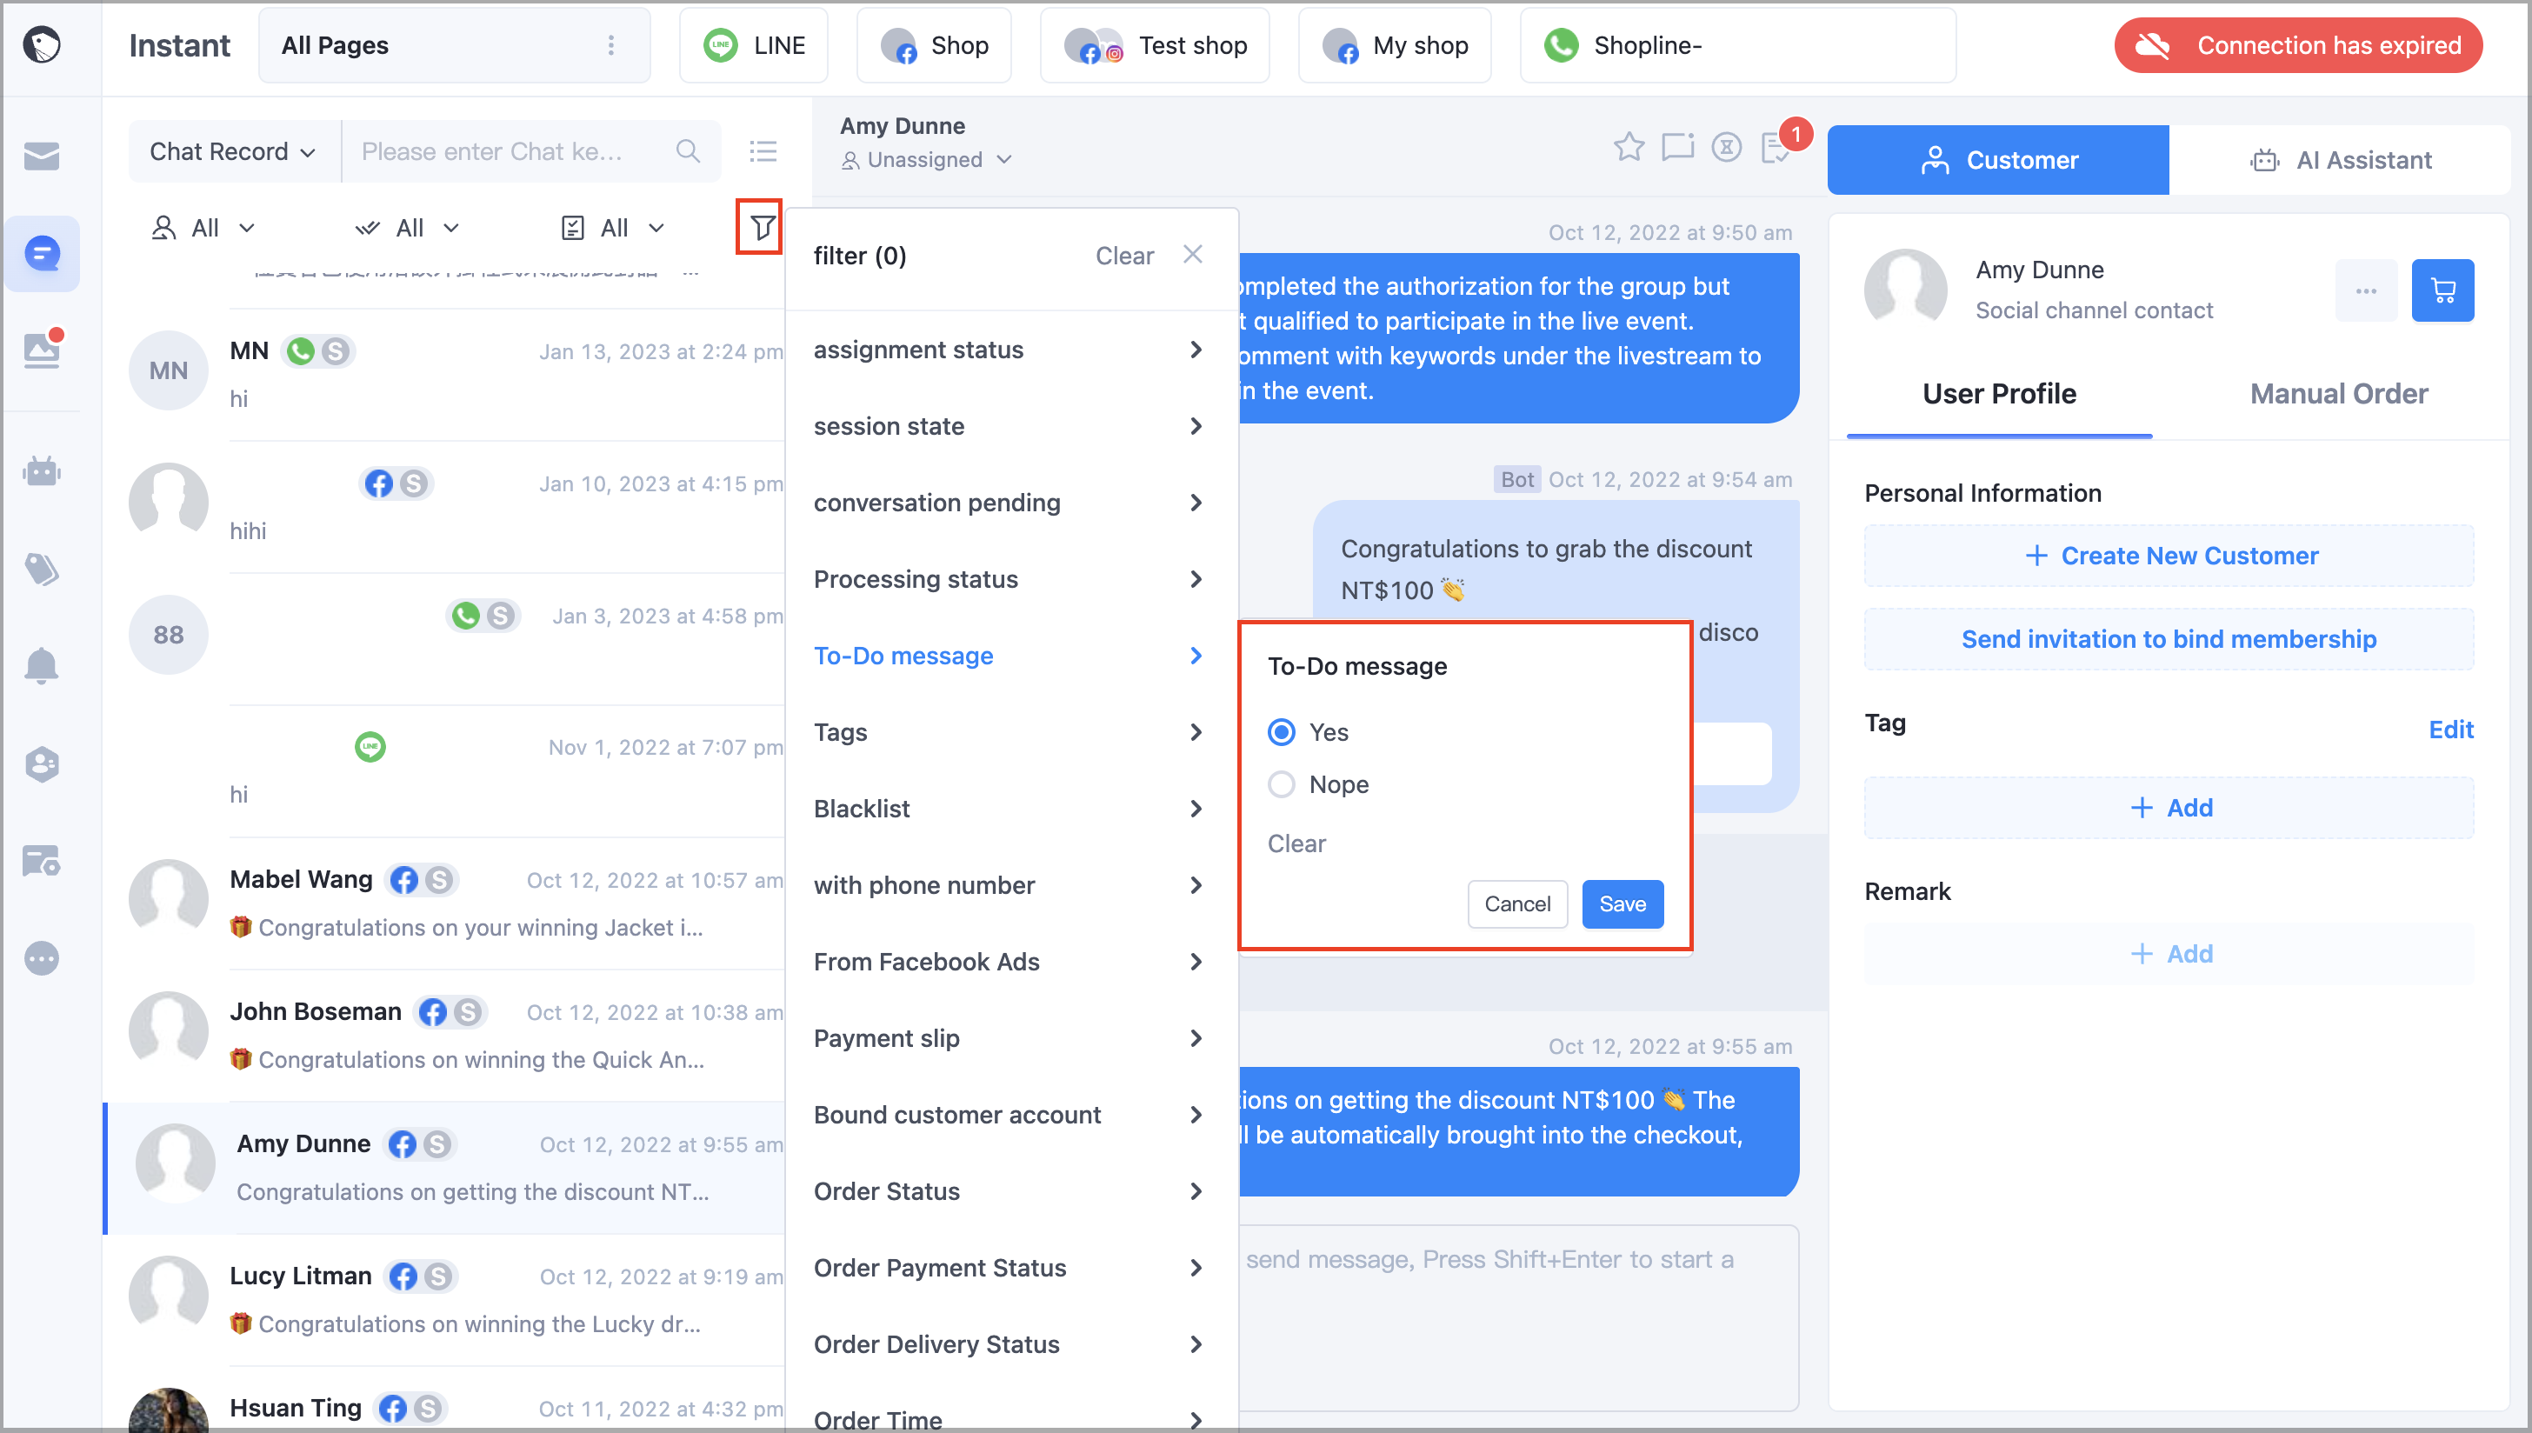Toggle the chat list view icon
Image resolution: width=2532 pixels, height=1433 pixels.
pyautogui.click(x=763, y=150)
